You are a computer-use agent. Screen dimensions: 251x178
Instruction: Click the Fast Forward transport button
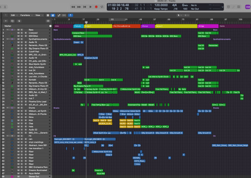[x=79, y=7]
